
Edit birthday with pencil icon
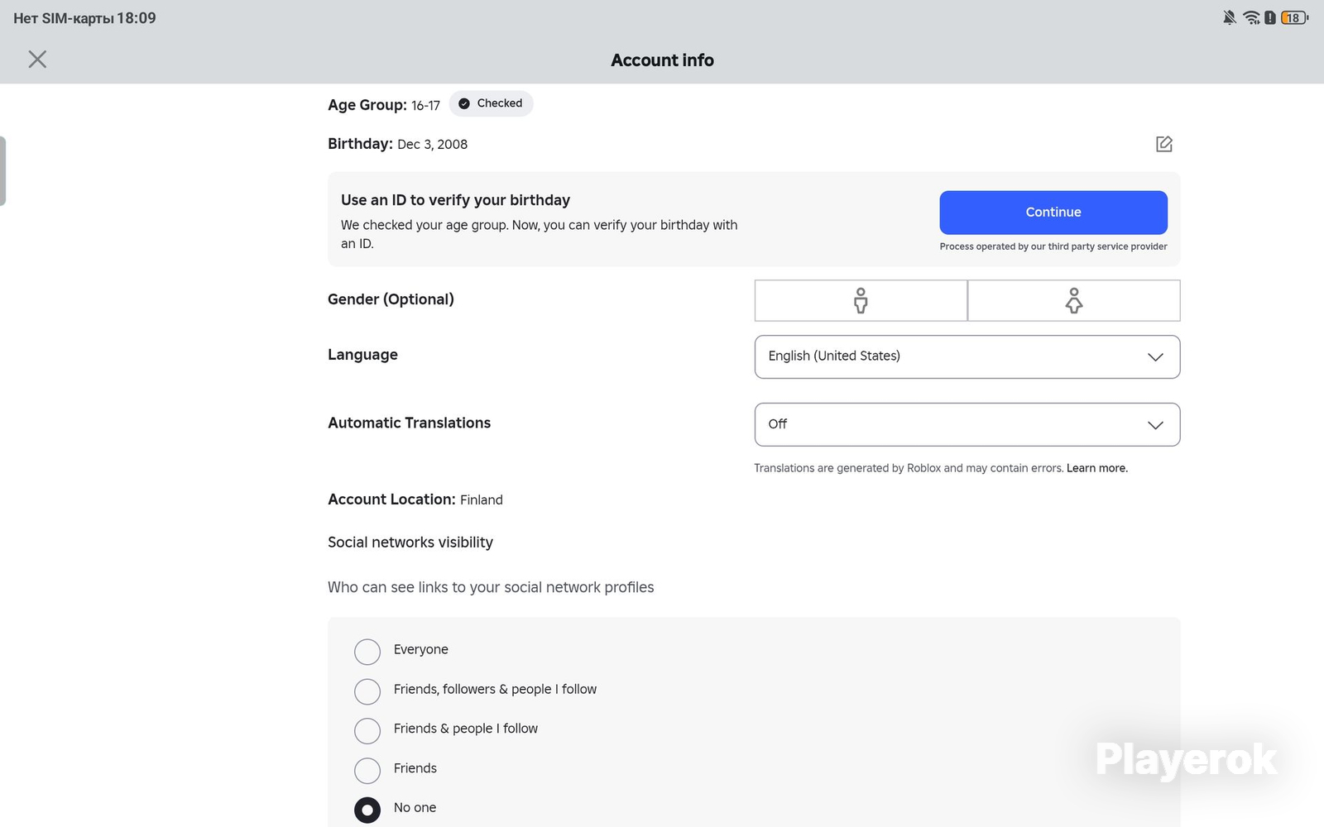1163,144
